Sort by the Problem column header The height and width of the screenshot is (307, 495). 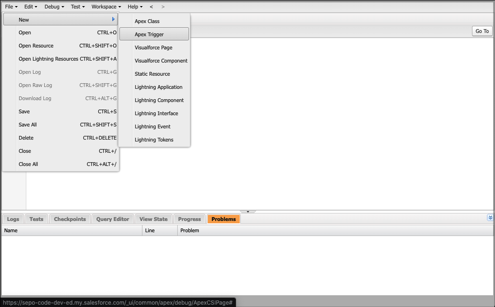coord(335,230)
